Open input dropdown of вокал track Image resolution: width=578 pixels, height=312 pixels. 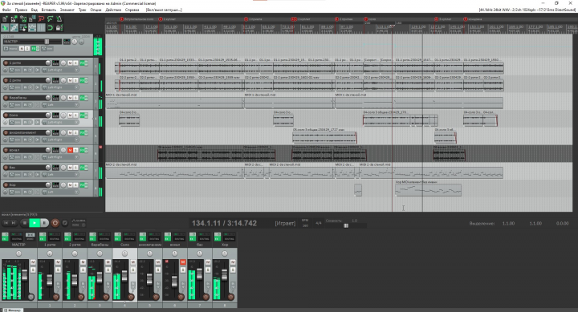60,157
